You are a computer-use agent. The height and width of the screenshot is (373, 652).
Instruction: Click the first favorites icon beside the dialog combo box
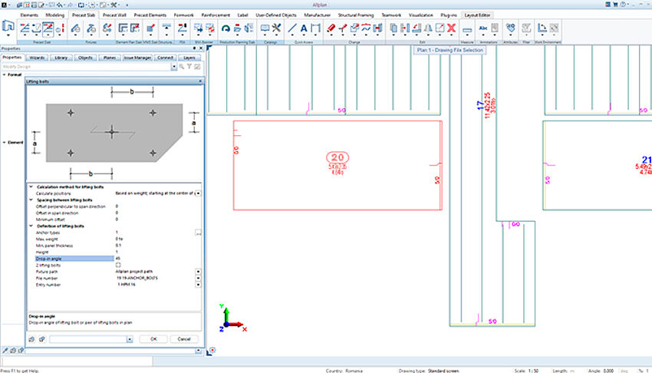pos(31,338)
